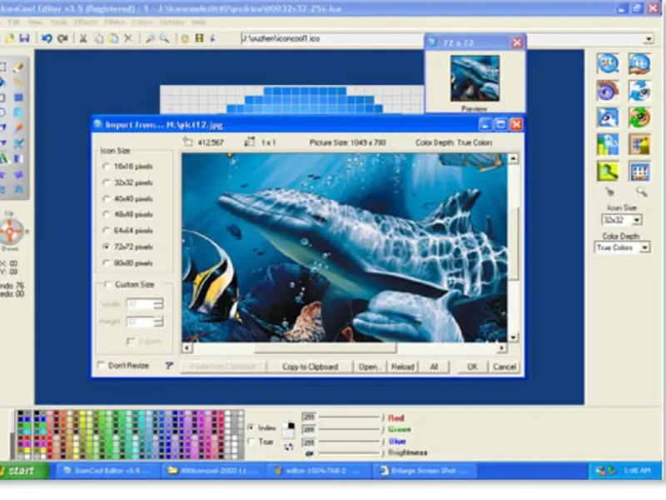Open the Effects menu
The height and width of the screenshot is (500, 666).
pyautogui.click(x=85, y=21)
